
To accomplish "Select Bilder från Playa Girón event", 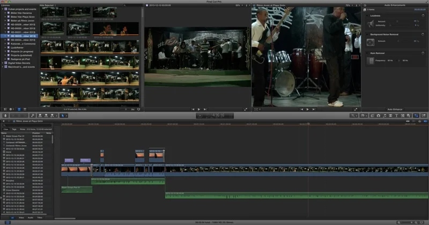I will coord(23,17).
